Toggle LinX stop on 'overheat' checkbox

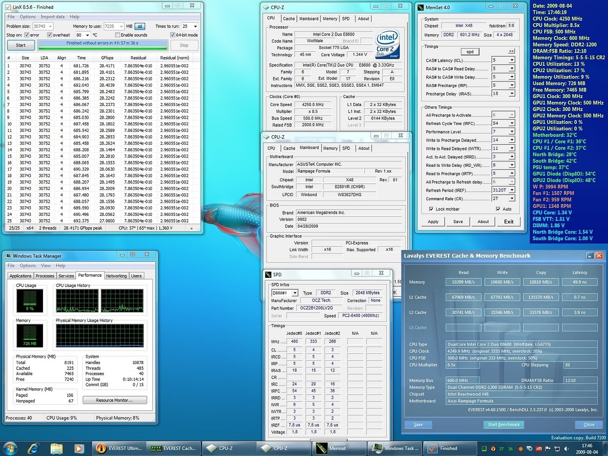(50, 35)
